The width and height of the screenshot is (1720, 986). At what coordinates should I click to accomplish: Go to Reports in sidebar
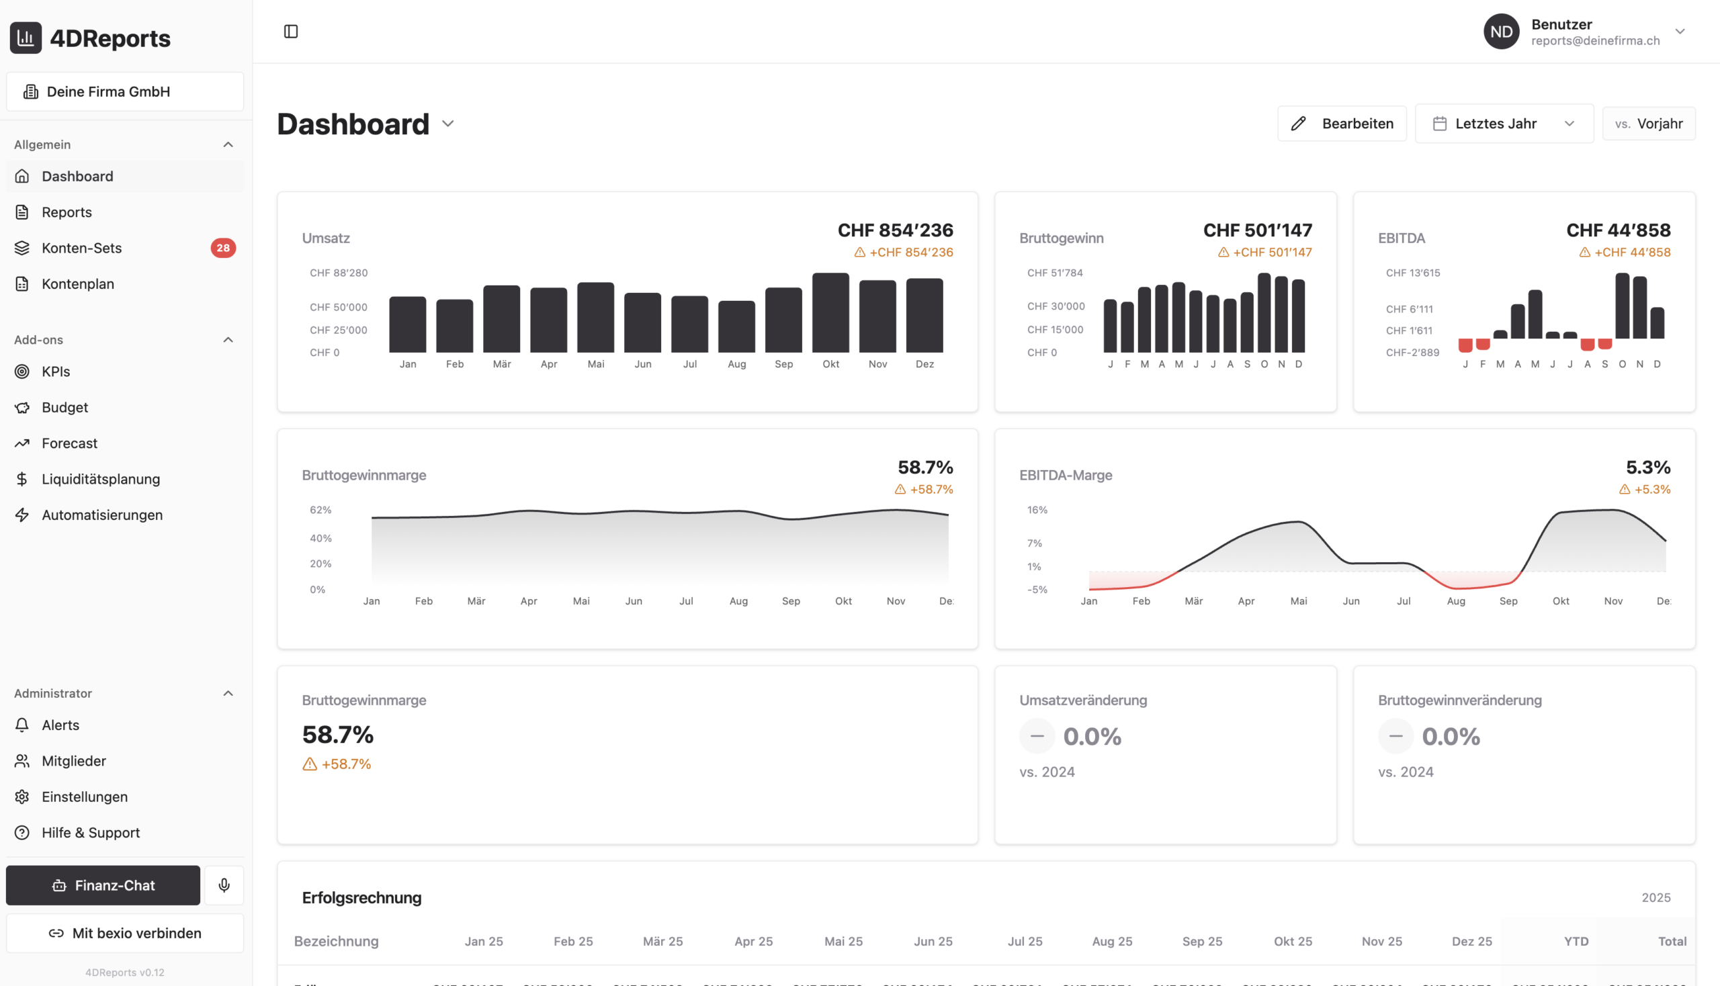click(67, 212)
